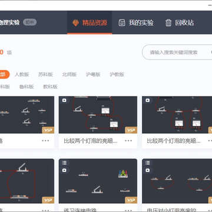Filter by 沪粤版 textbook edition

(x=93, y=74)
